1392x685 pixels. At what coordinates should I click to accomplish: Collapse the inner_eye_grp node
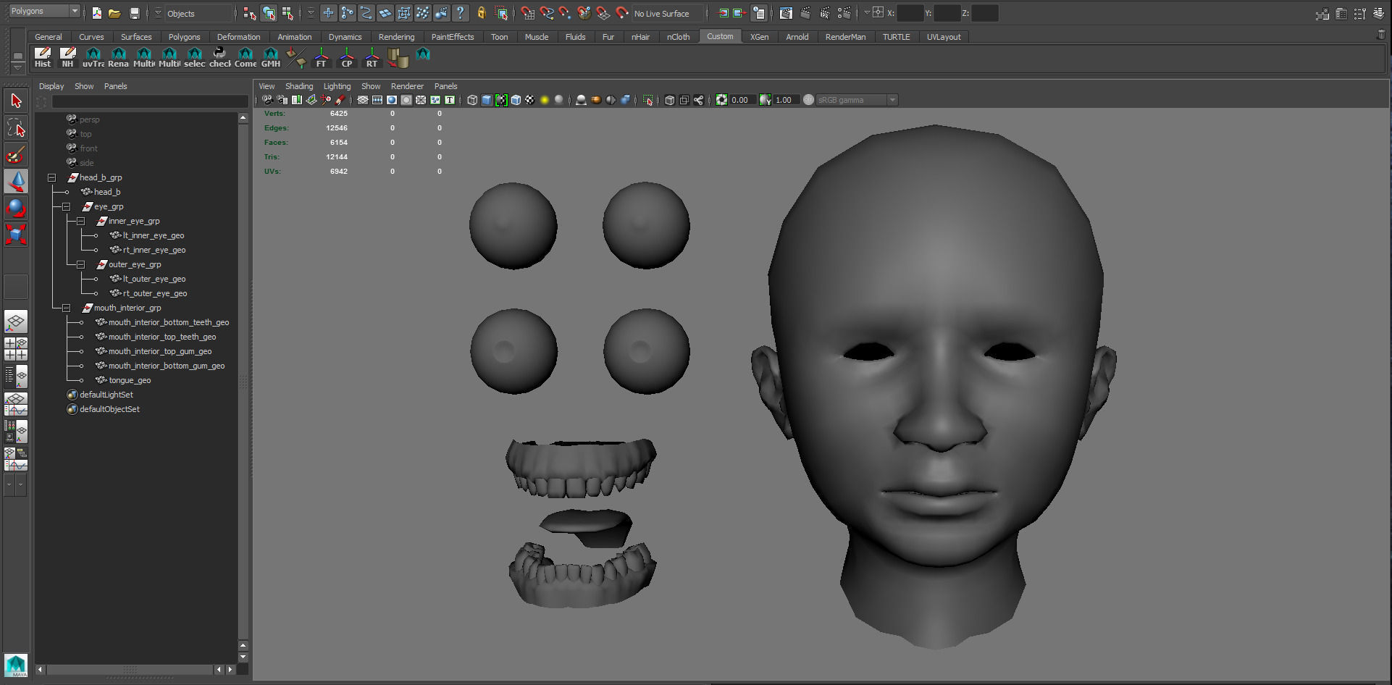pyautogui.click(x=80, y=221)
